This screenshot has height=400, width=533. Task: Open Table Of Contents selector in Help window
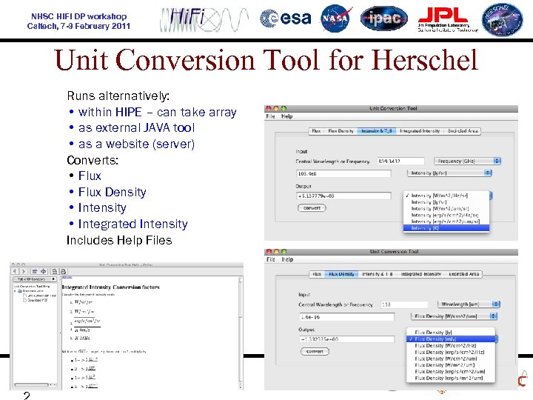34,279
